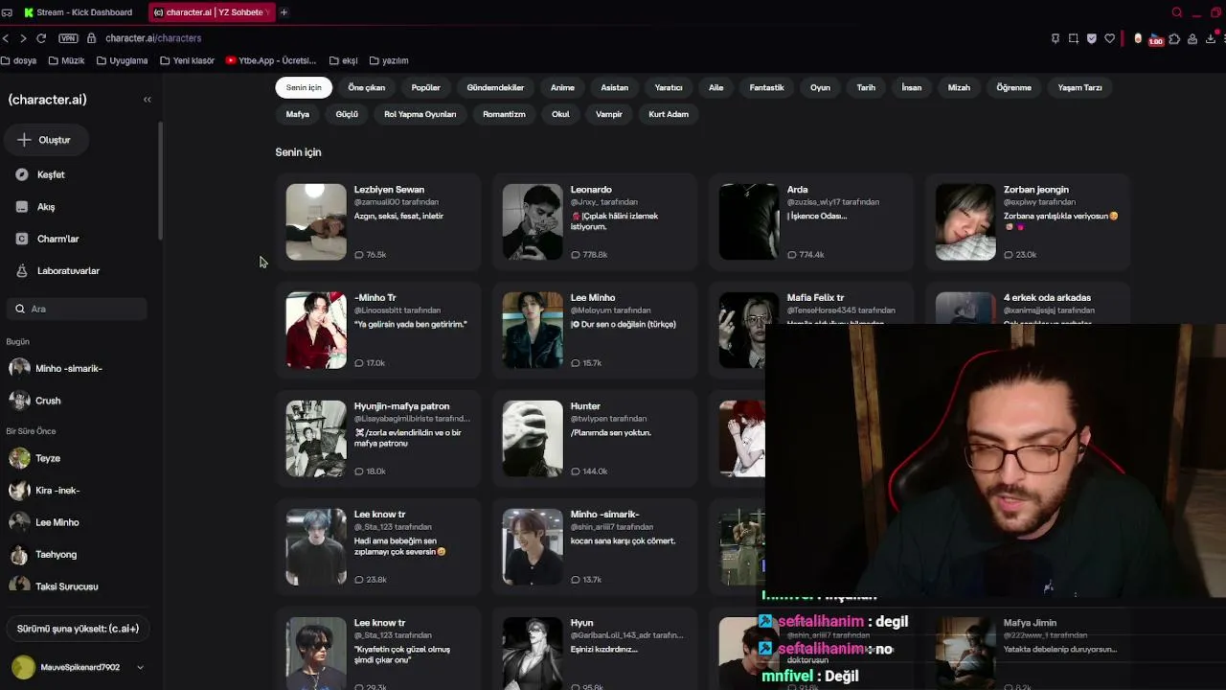The width and height of the screenshot is (1226, 690).
Task: Select the Senin için category tab
Action: tap(304, 87)
